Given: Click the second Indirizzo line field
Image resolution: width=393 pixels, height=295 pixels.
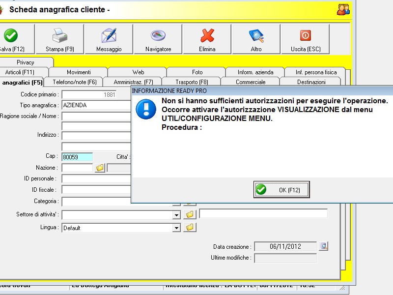Looking at the screenshot, I should 96,147.
